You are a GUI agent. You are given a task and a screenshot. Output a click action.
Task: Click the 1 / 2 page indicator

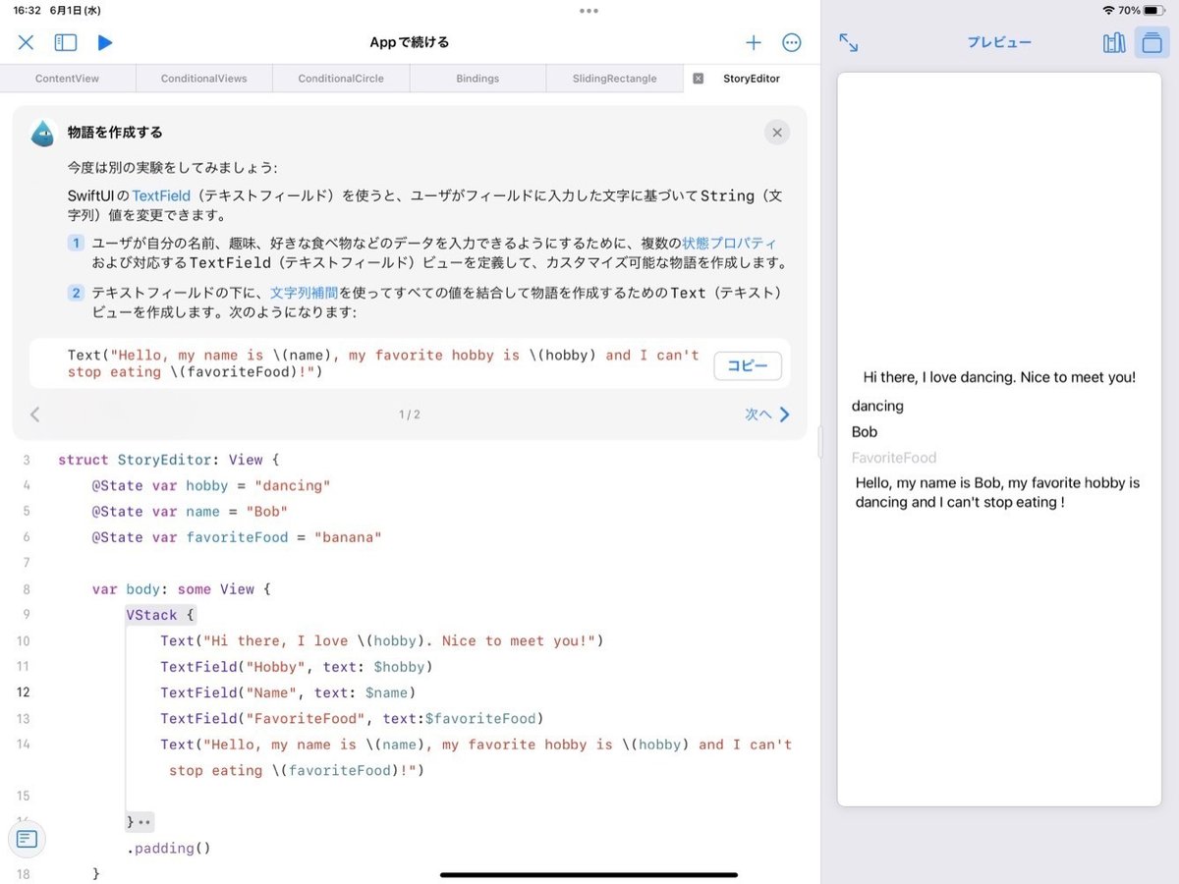(410, 414)
